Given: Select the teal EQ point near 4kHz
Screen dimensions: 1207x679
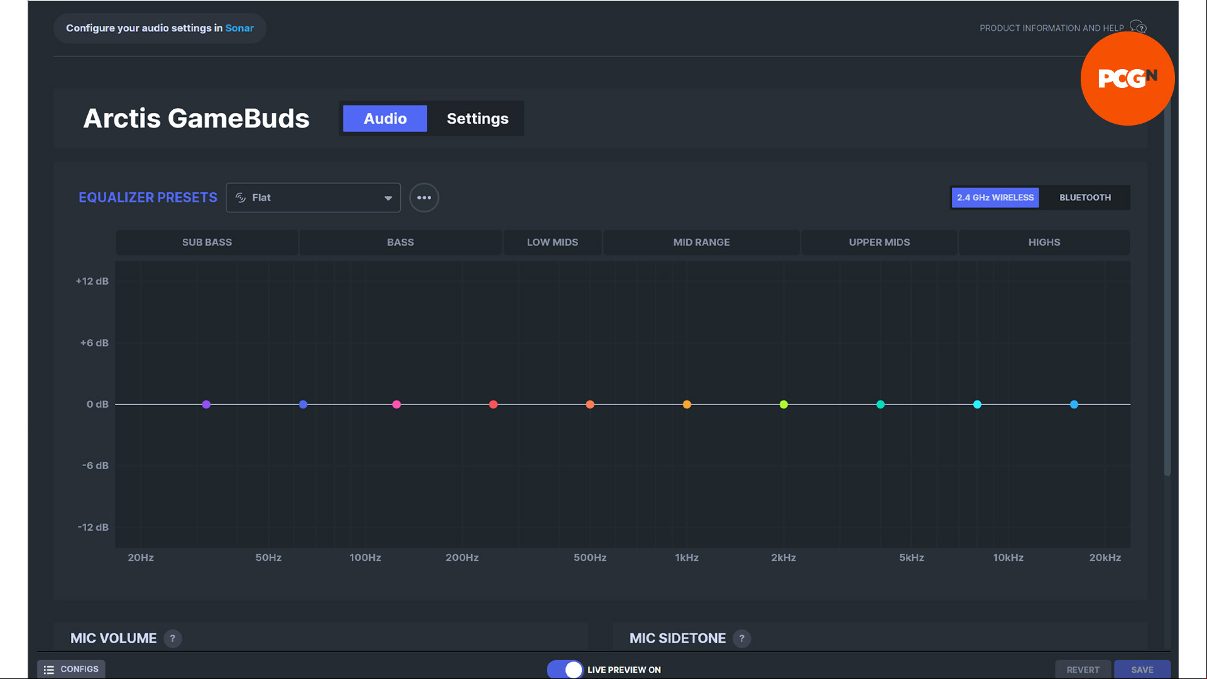Looking at the screenshot, I should click(x=880, y=405).
